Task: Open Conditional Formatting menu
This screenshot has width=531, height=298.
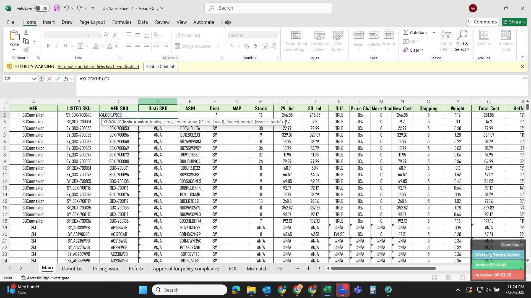Action: [x=296, y=41]
